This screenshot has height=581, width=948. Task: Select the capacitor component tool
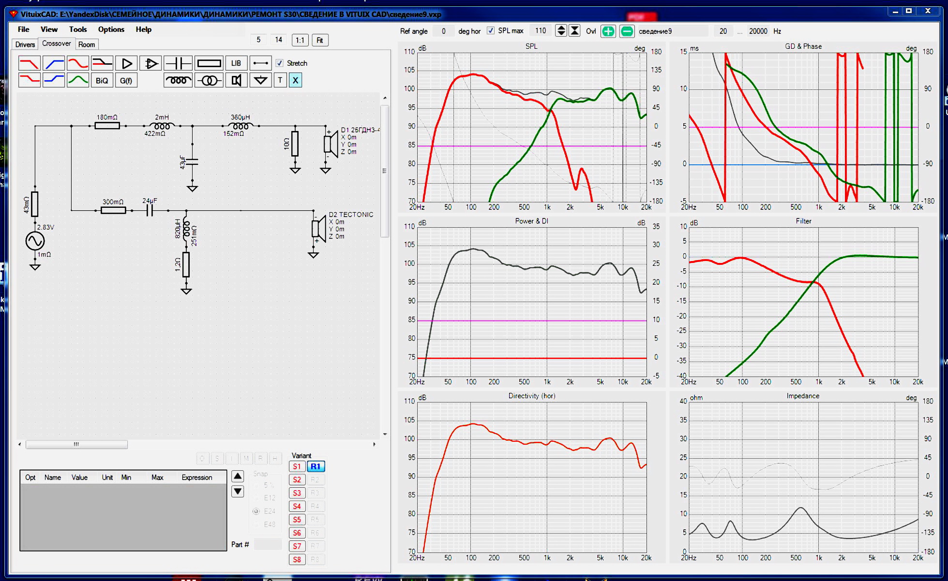[x=178, y=63]
